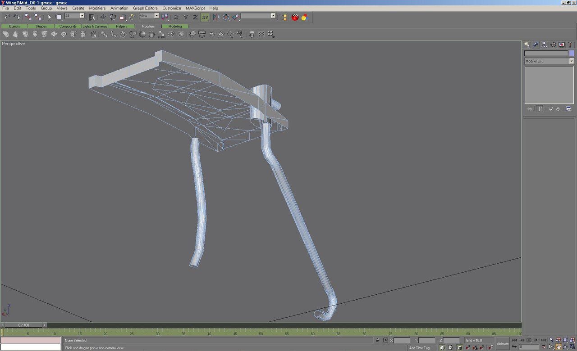This screenshot has width=577, height=351.
Task: Switch to the Shapes tab
Action: click(x=41, y=26)
